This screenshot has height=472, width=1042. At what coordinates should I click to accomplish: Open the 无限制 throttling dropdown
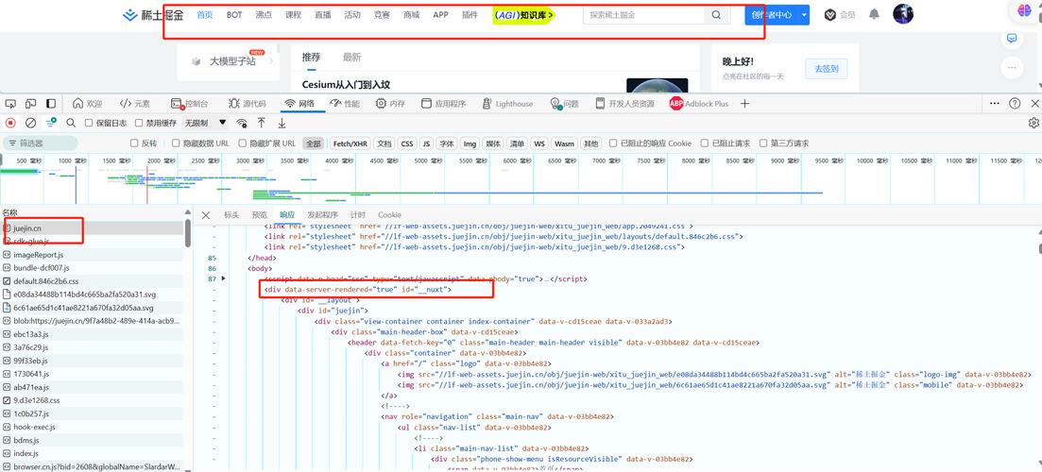coord(205,123)
